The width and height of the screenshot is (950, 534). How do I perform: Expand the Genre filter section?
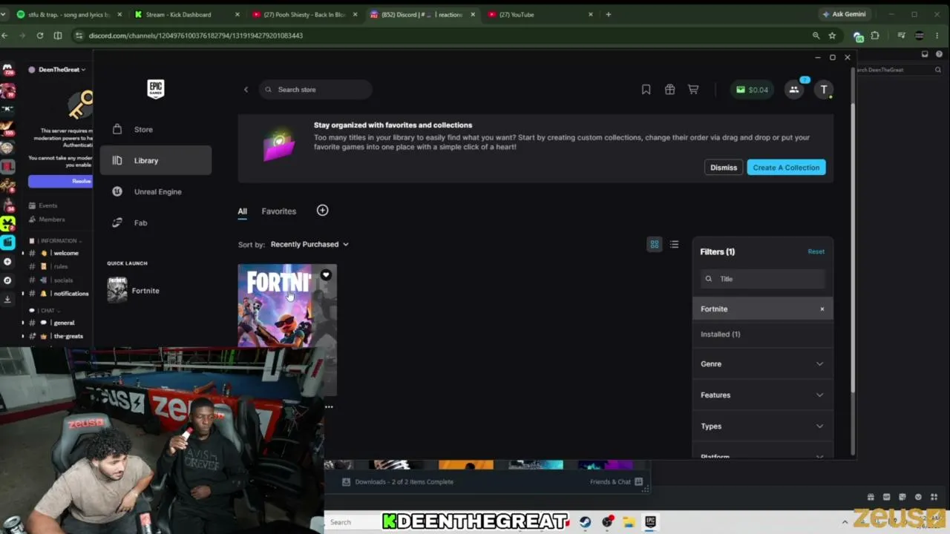(763, 364)
